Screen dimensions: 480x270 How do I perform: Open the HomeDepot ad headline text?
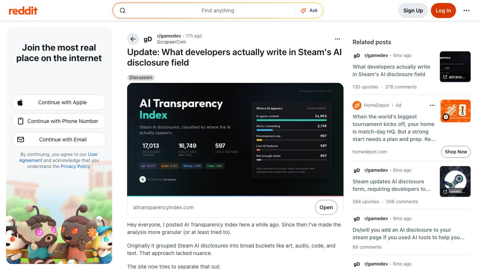[393, 128]
